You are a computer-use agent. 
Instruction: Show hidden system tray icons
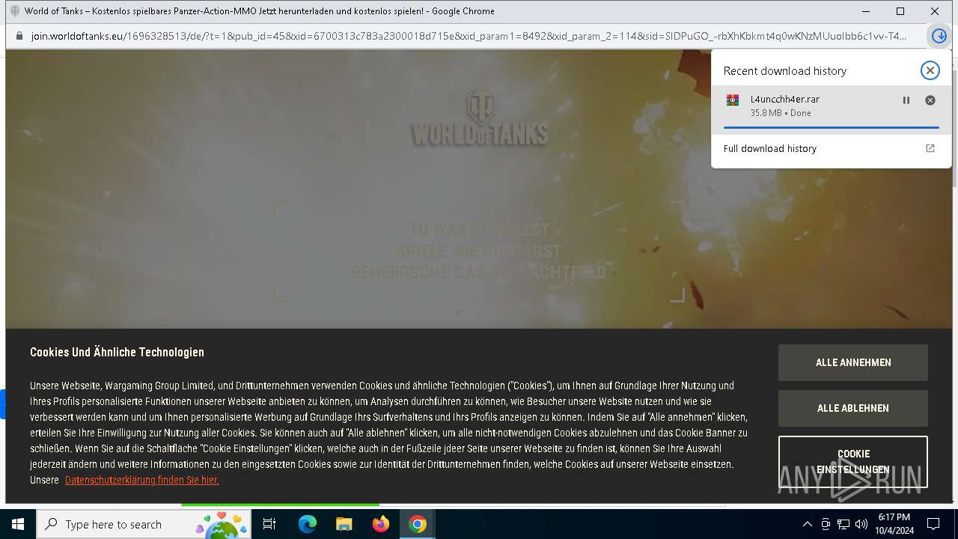click(x=807, y=524)
